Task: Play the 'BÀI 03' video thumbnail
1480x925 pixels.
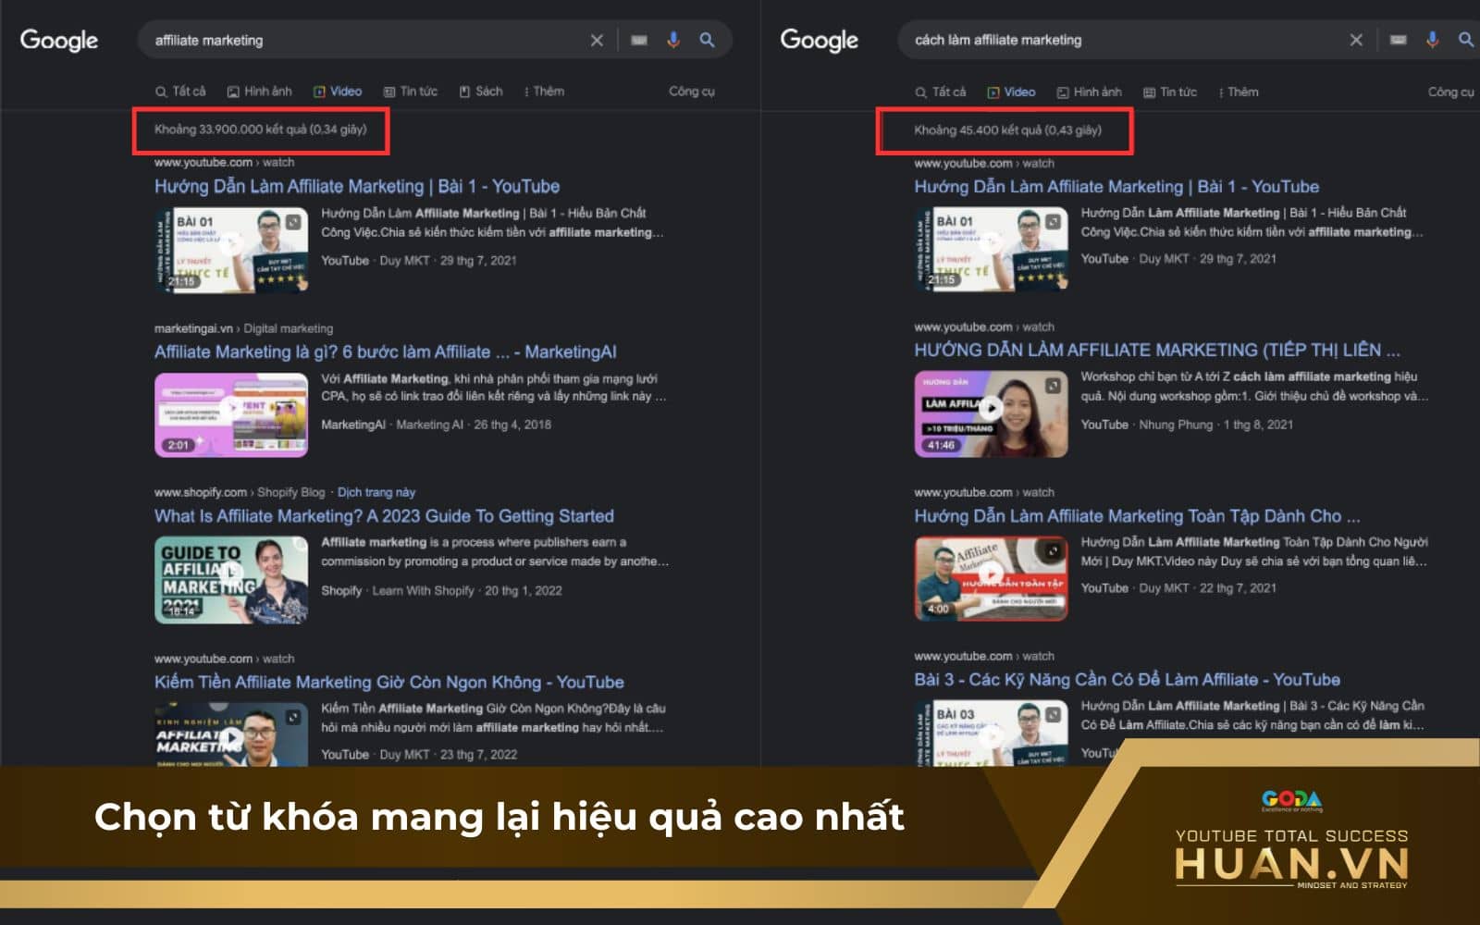Action: pos(991,734)
